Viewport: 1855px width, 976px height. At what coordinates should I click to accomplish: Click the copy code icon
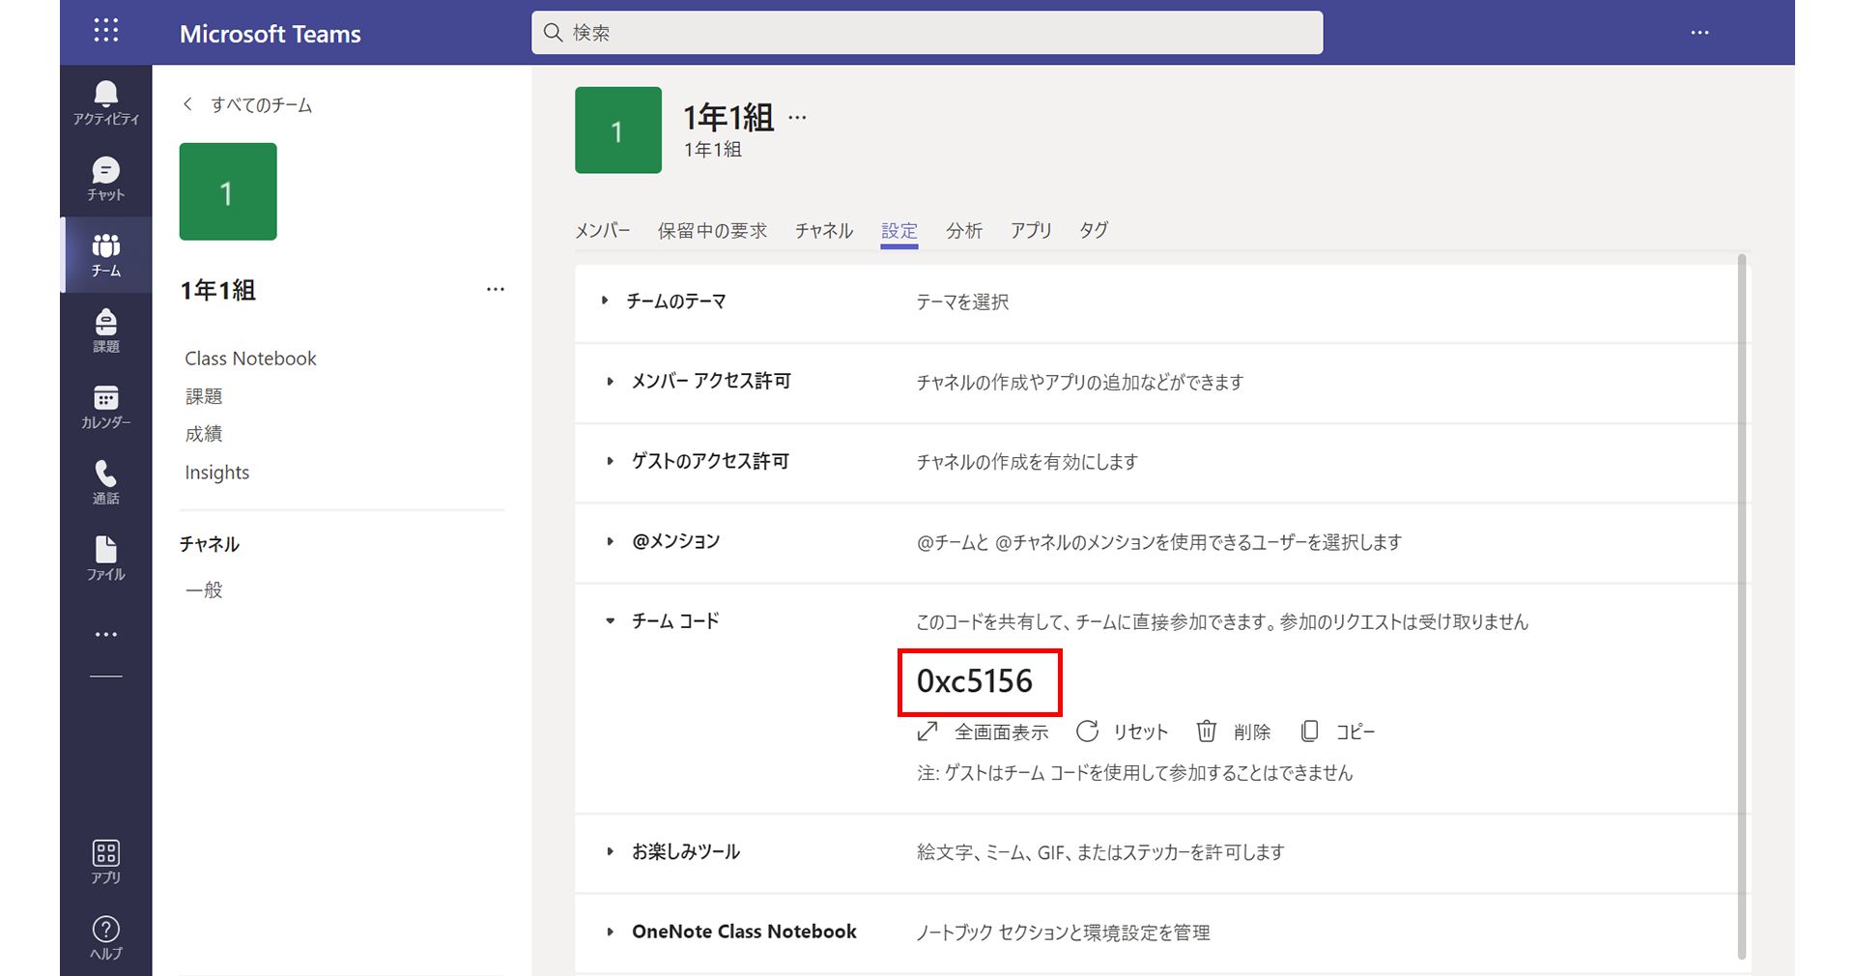(x=1309, y=732)
